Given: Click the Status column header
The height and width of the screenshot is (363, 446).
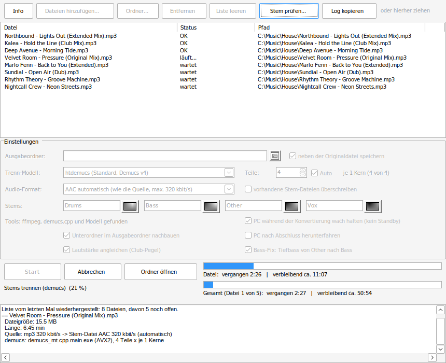Looking at the screenshot, I should pos(216,27).
